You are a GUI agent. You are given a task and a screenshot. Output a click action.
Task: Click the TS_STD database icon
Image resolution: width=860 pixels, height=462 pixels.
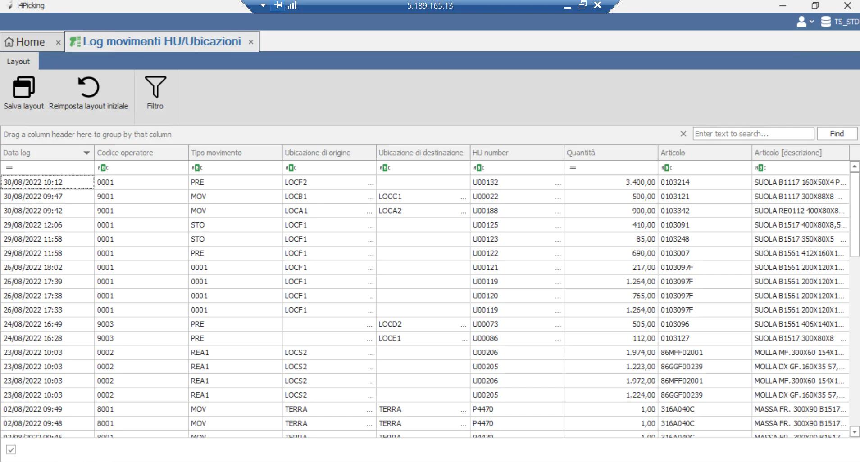click(x=826, y=22)
